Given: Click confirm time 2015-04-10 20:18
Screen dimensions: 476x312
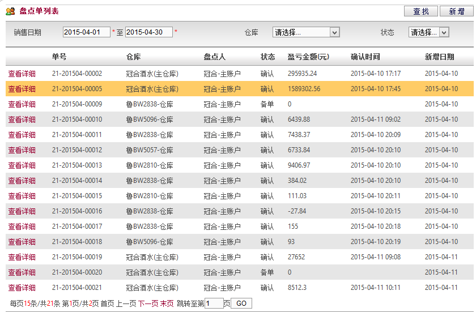Looking at the screenshot, I should coord(376,226).
